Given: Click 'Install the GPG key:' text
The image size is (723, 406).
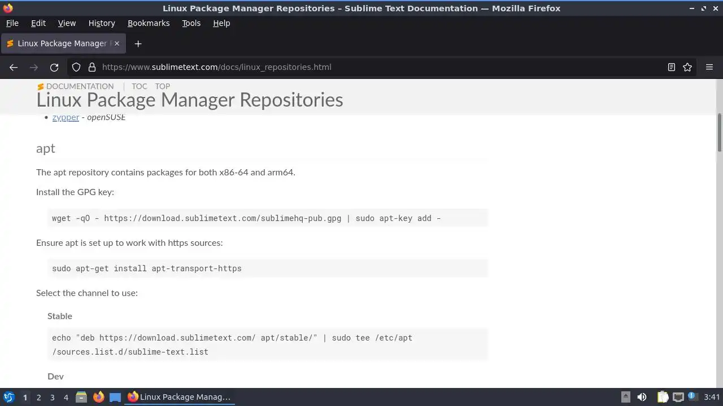Looking at the screenshot, I should click(75, 192).
